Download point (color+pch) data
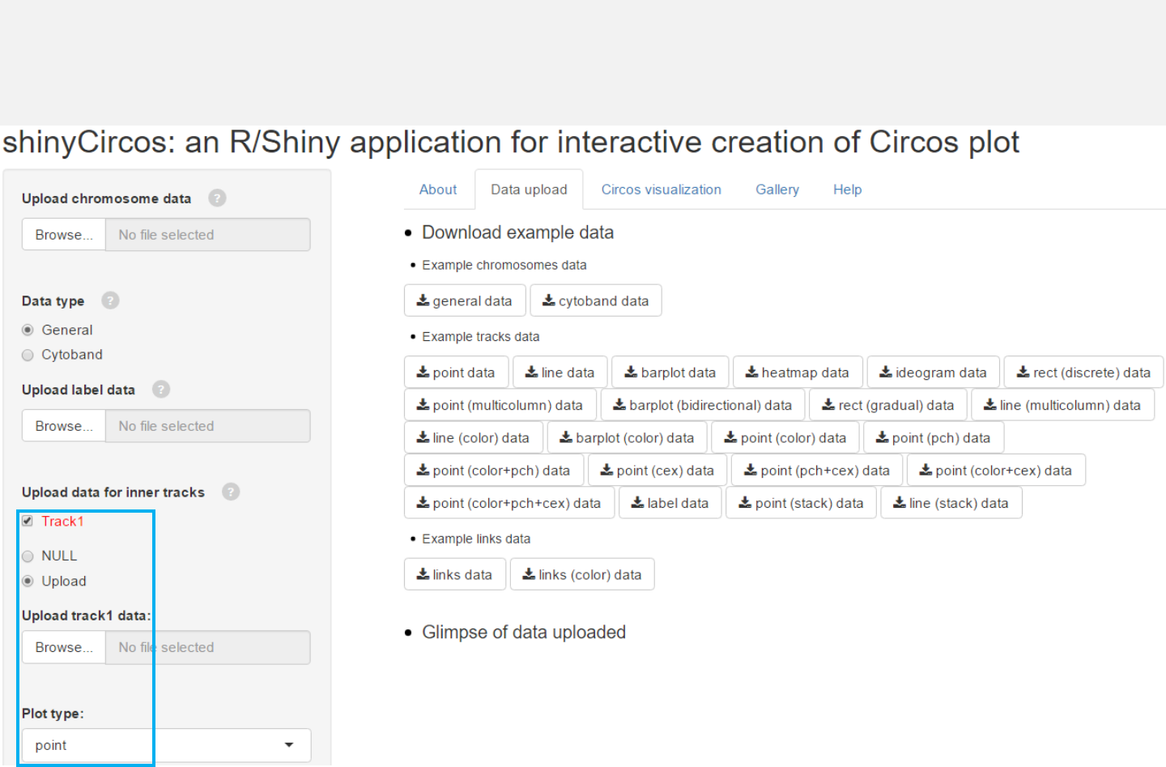This screenshot has width=1166, height=767. point(494,471)
